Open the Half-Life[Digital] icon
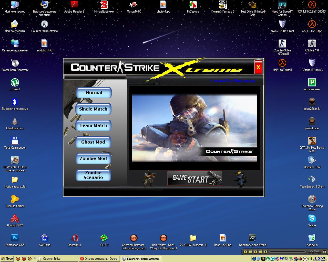Viewport: 328px width, 262px height. [282, 65]
